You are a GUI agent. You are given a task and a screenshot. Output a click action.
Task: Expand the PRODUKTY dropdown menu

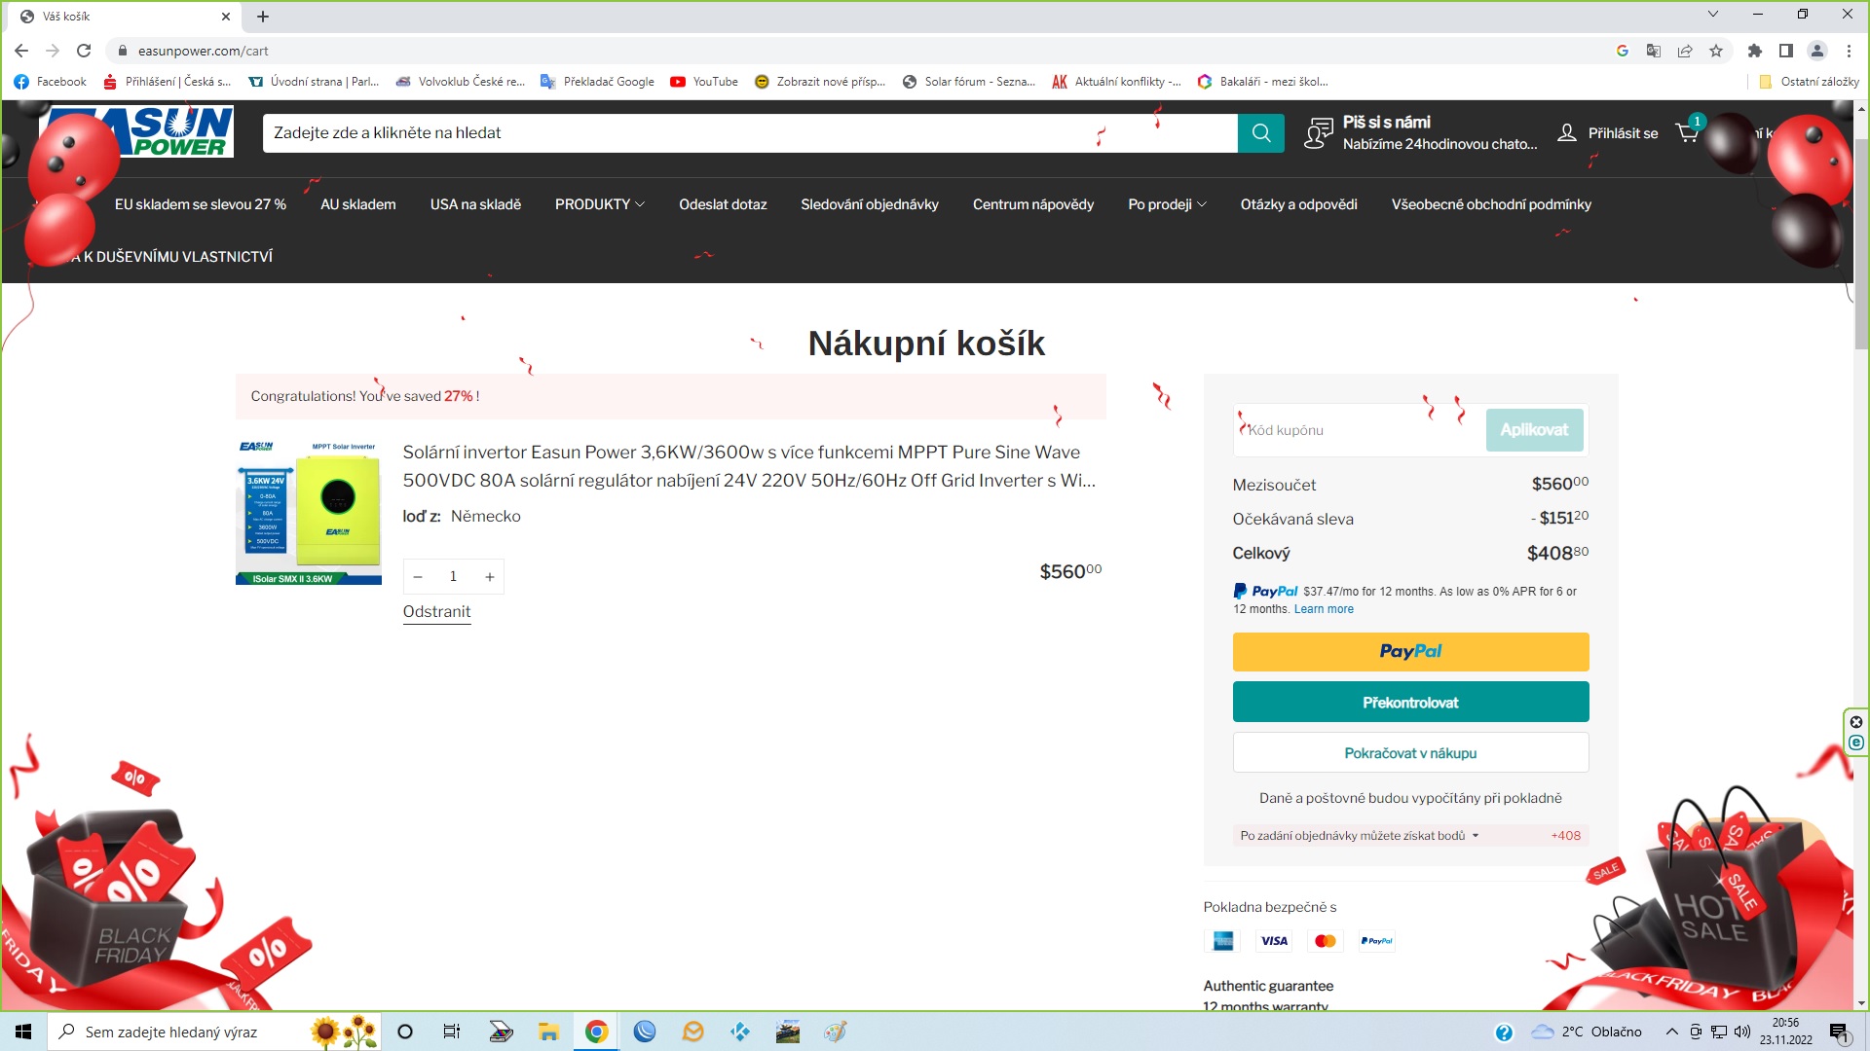(599, 204)
